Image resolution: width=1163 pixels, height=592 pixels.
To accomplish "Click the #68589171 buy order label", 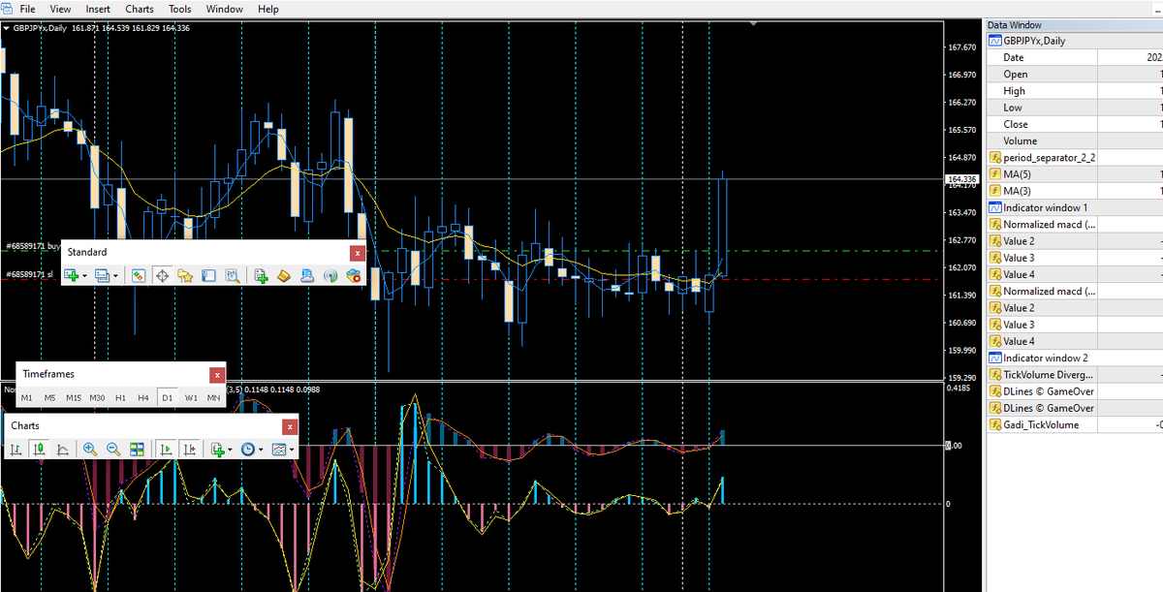I will click(x=32, y=247).
